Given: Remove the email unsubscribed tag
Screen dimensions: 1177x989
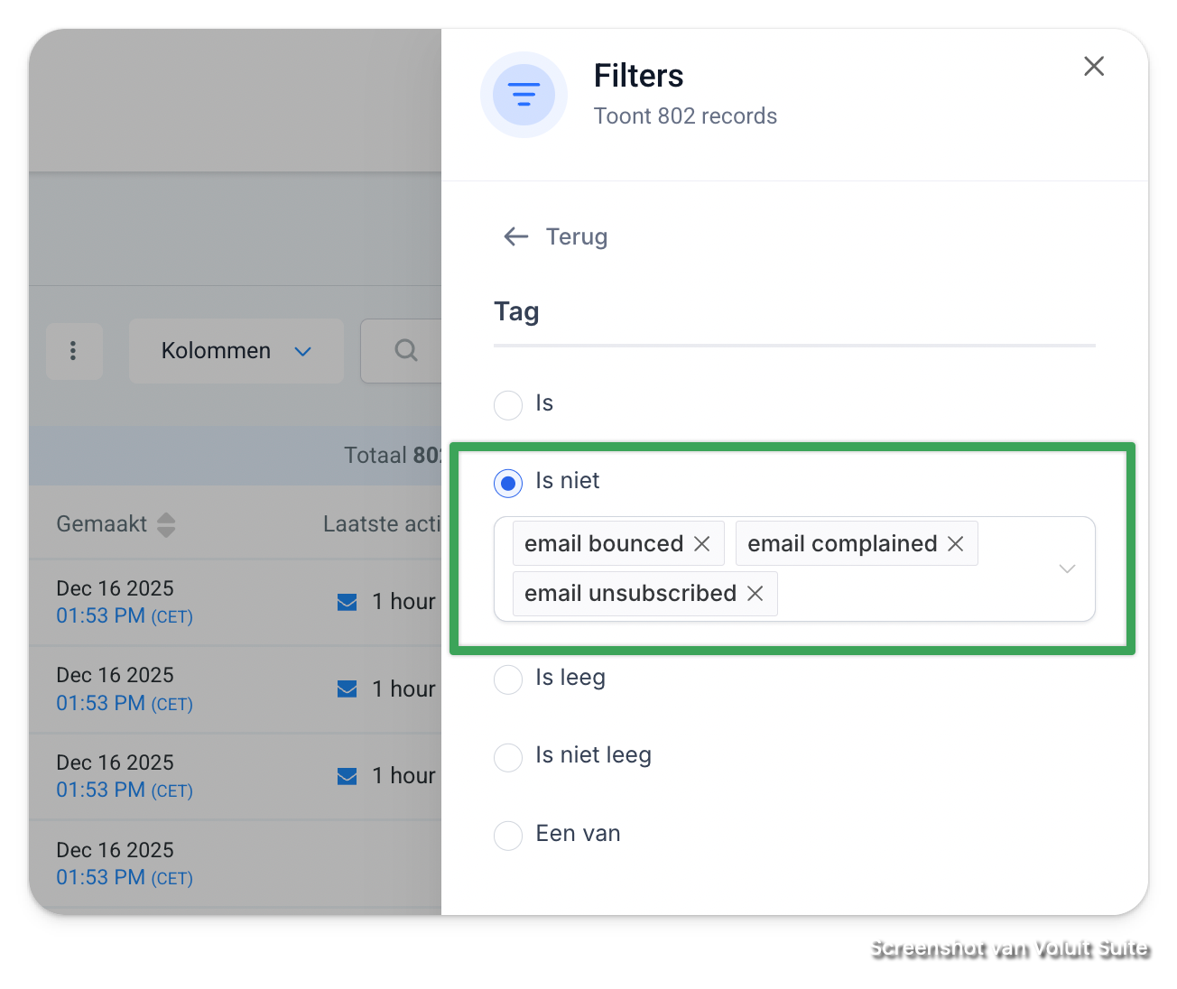Looking at the screenshot, I should click(755, 593).
